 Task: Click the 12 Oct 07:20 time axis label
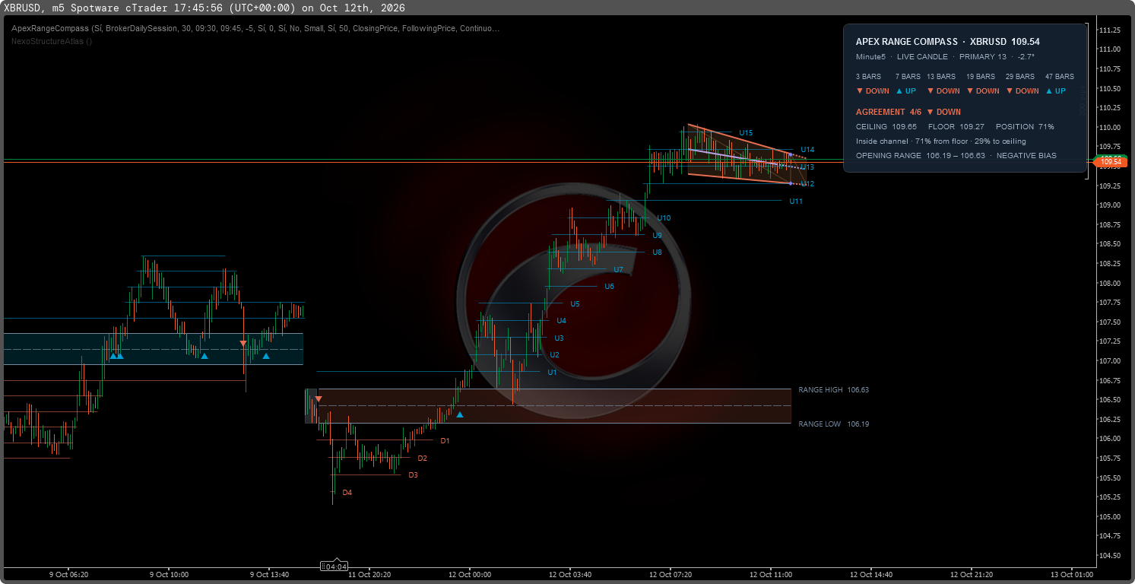(x=670, y=575)
